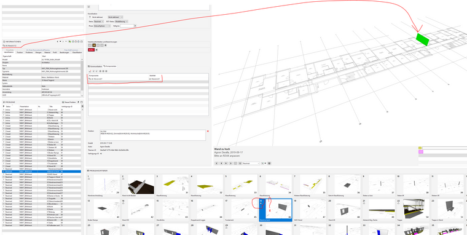This screenshot has width=467, height=235.
Task: Click the green icon in the Informationen header
Action: [x=69, y=41]
